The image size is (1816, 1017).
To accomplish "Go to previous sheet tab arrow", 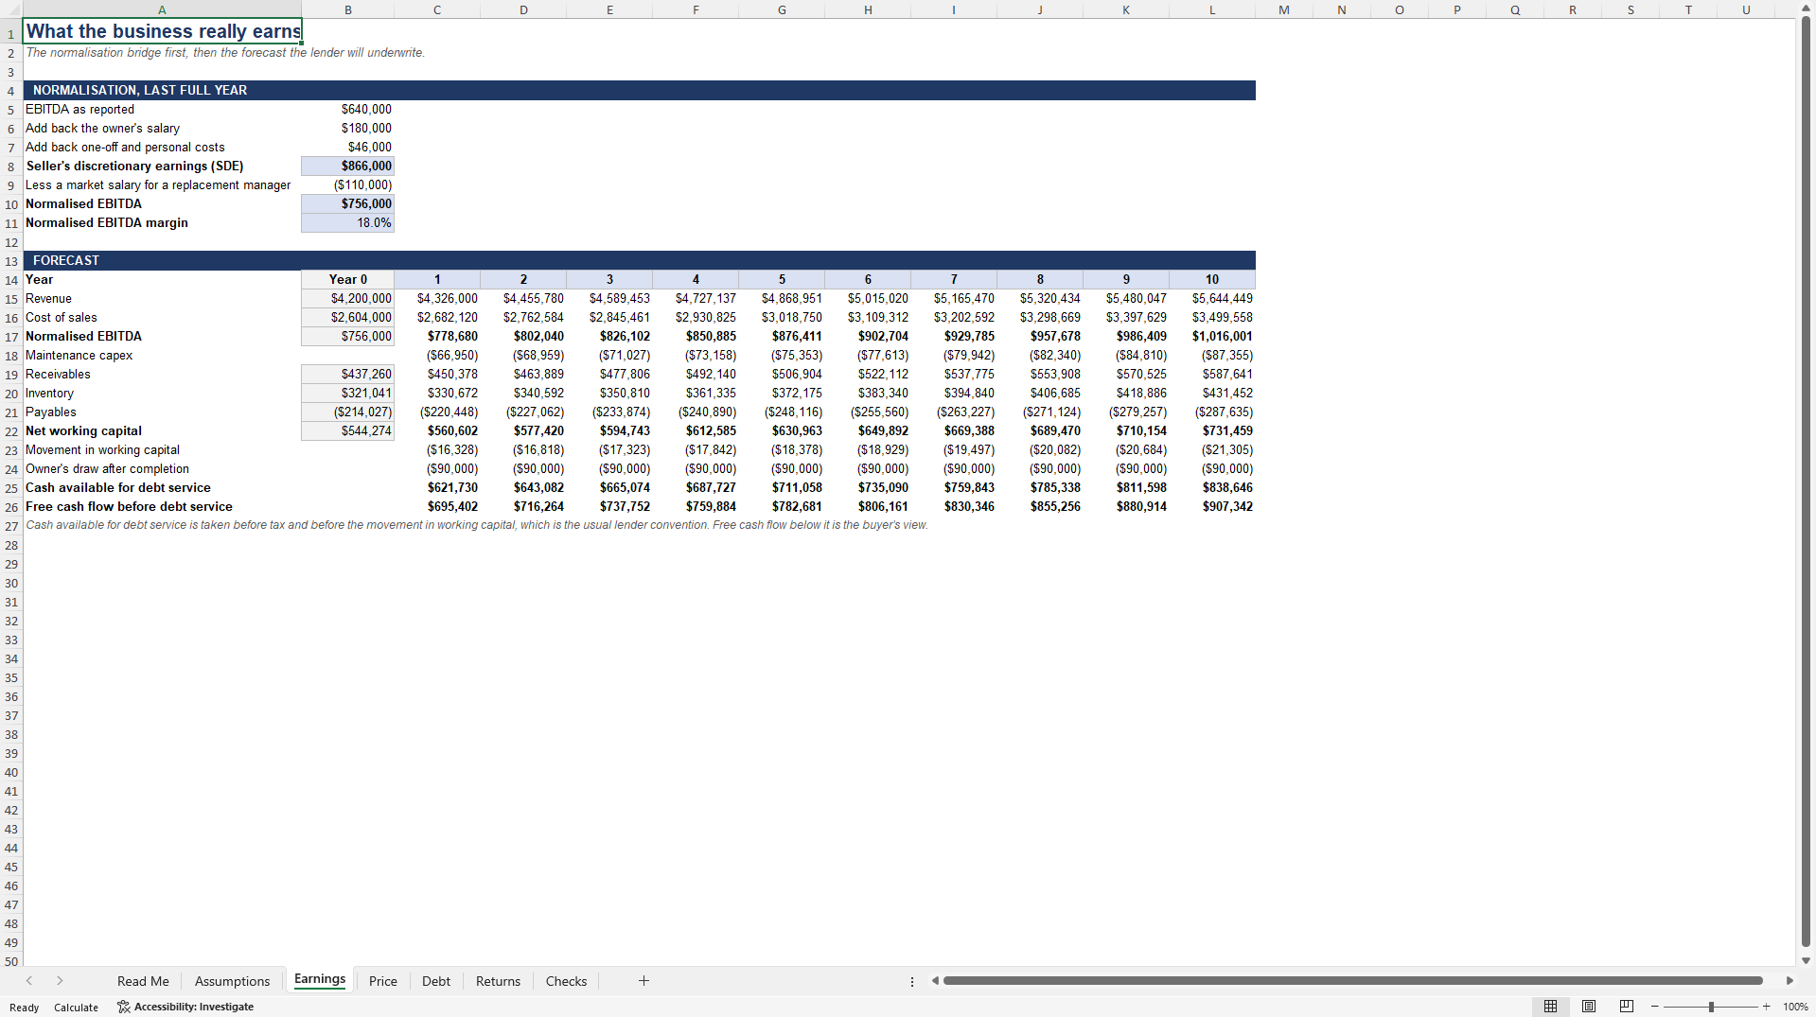I will coord(29,981).
